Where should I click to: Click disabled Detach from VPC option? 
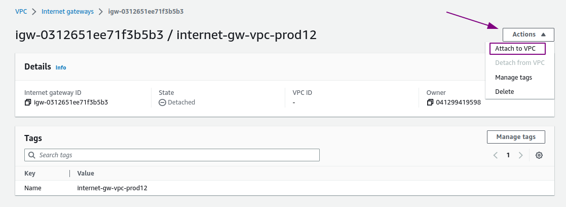pyautogui.click(x=520, y=63)
